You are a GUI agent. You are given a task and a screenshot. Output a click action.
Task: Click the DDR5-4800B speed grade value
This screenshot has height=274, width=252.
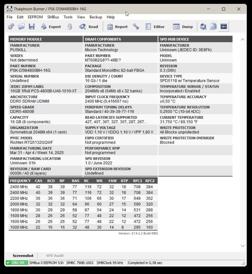[22, 111]
